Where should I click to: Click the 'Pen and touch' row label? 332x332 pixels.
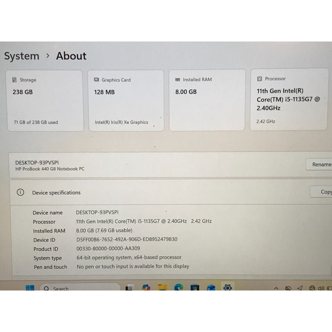pos(50,267)
